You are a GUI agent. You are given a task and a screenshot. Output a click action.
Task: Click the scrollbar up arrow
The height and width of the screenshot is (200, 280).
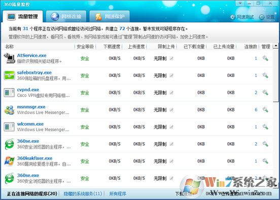[x=276, y=46]
